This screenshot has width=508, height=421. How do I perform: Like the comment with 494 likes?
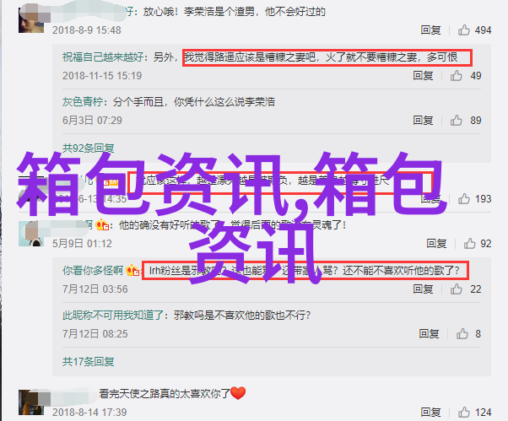463,30
